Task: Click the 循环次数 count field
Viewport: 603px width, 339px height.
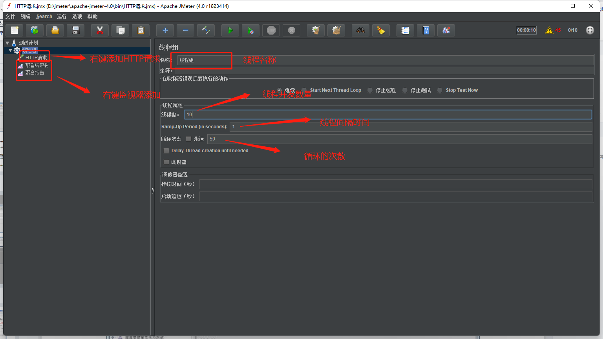Action: (x=400, y=139)
